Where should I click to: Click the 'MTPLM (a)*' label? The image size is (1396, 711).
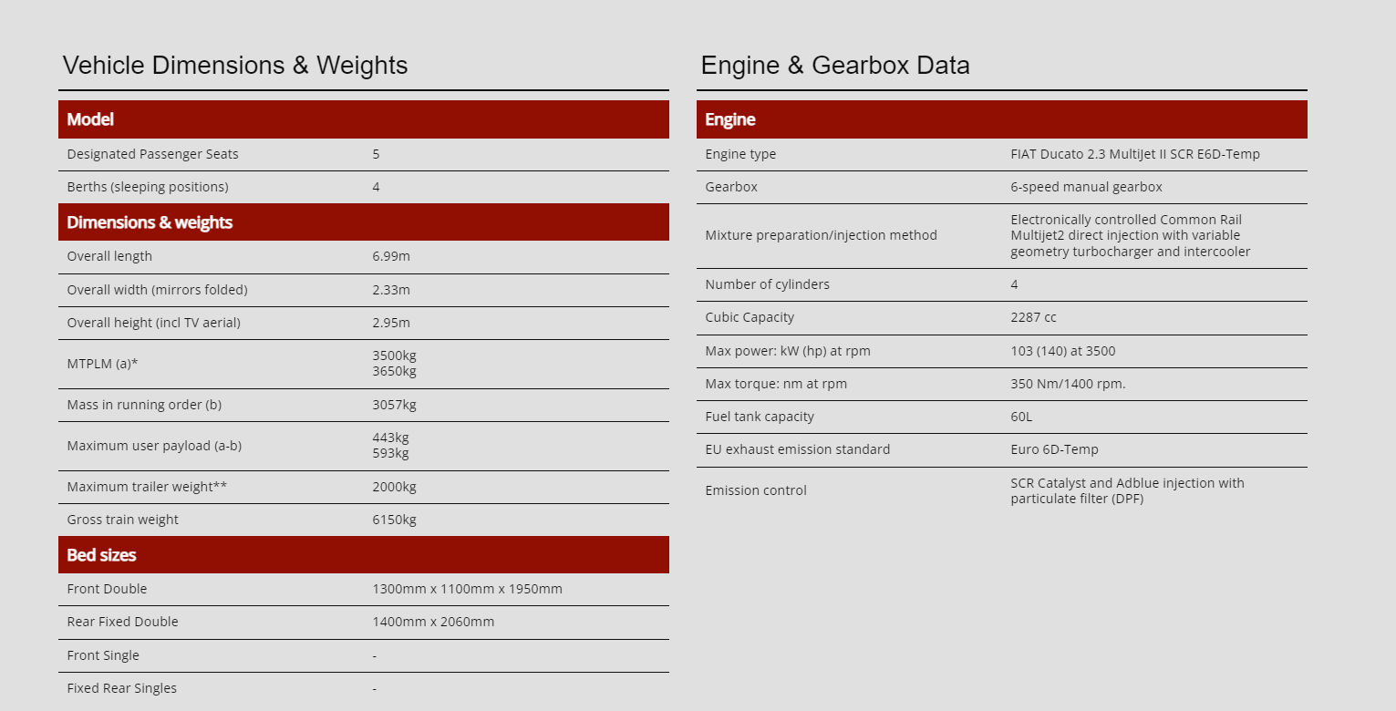pos(102,364)
